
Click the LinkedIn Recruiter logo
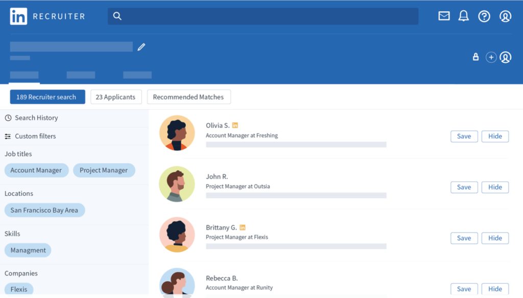point(46,16)
